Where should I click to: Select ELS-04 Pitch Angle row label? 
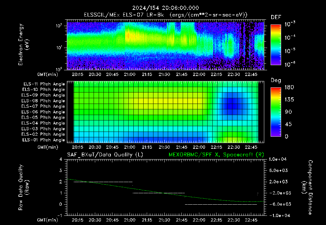tap(43, 123)
